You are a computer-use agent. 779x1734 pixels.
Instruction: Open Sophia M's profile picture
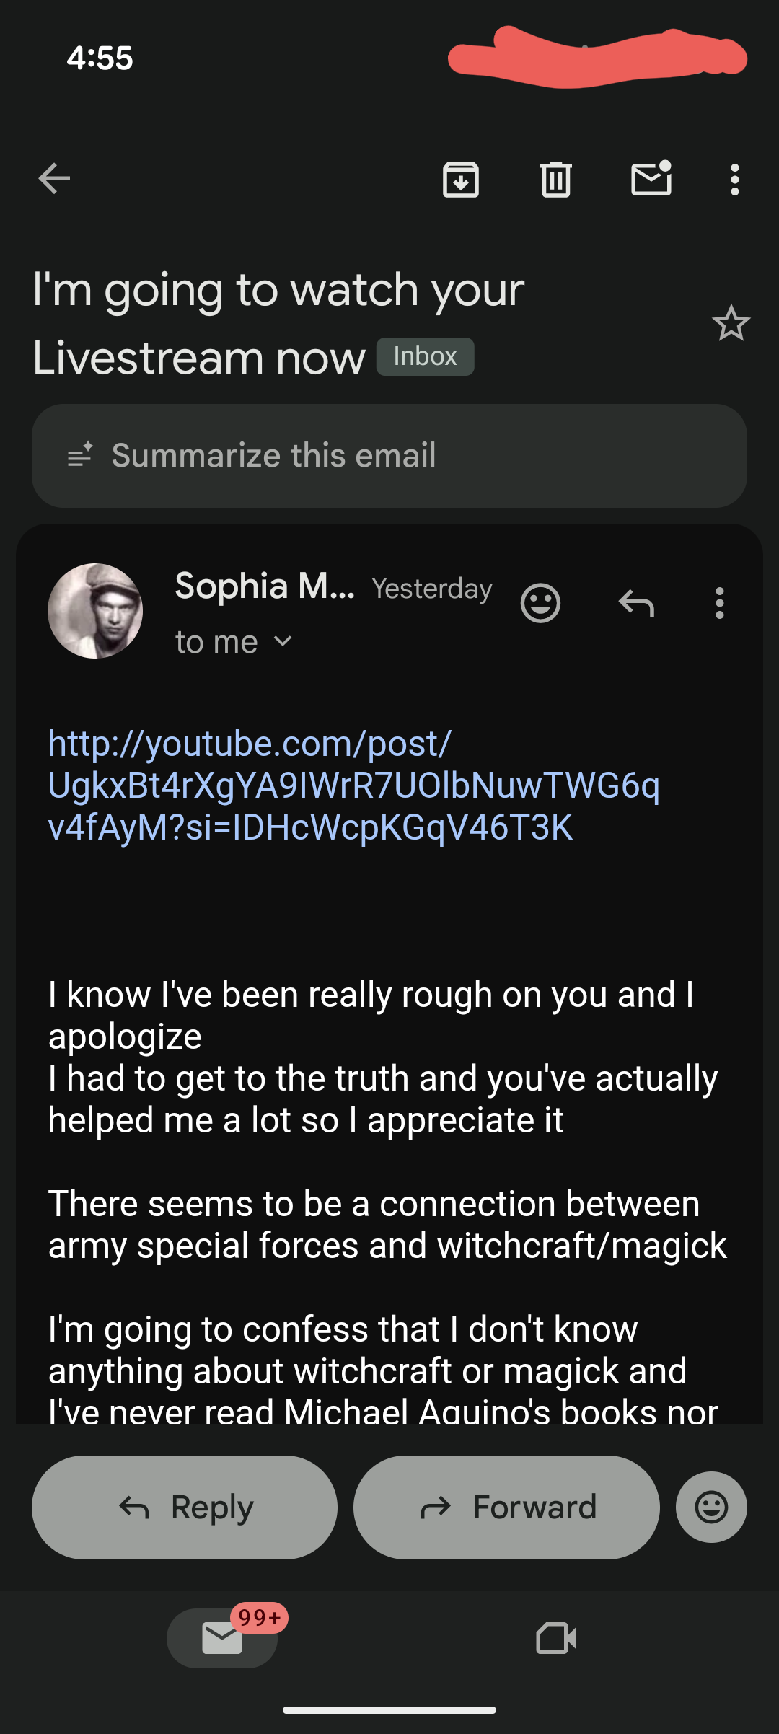pyautogui.click(x=95, y=611)
